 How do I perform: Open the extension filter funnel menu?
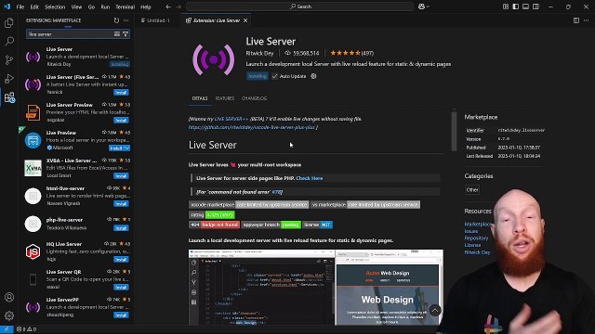coord(126,34)
